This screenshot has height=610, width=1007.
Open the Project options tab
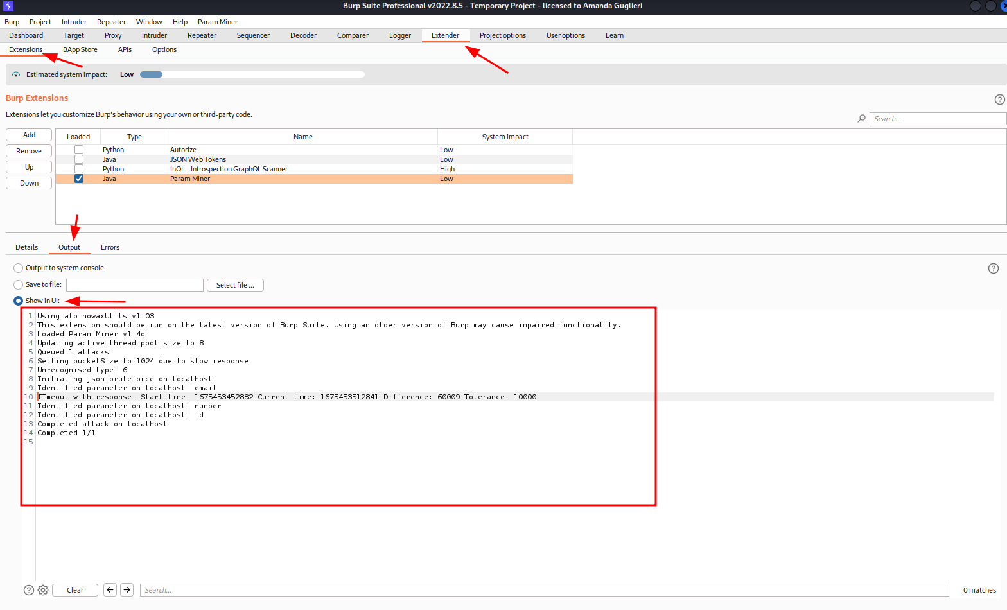click(503, 35)
